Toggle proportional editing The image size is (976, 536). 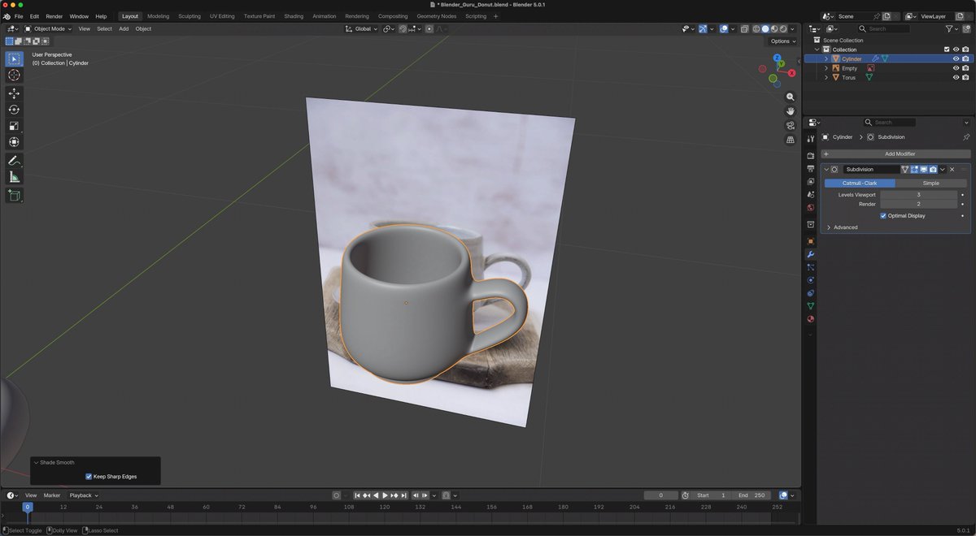point(429,28)
